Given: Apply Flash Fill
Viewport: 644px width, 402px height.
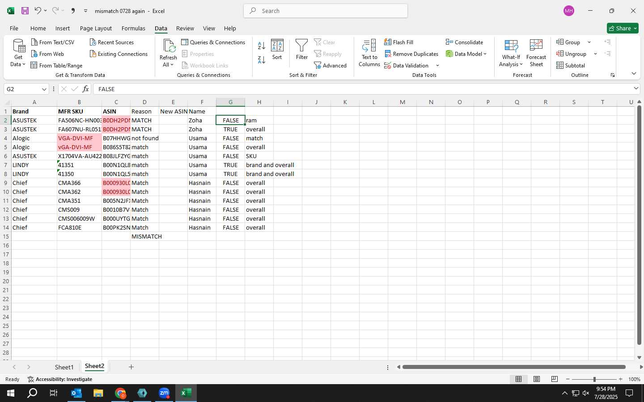Looking at the screenshot, I should (x=398, y=42).
